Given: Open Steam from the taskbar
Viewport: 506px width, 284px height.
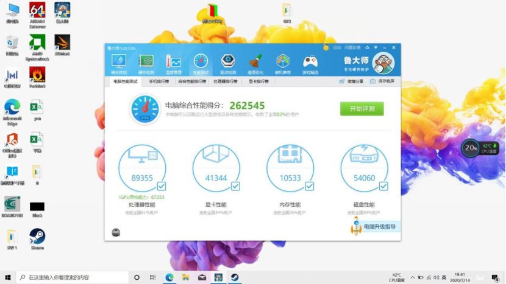Looking at the screenshot, I should [234, 277].
